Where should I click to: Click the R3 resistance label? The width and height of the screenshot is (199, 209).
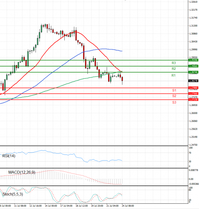coord(173,63)
